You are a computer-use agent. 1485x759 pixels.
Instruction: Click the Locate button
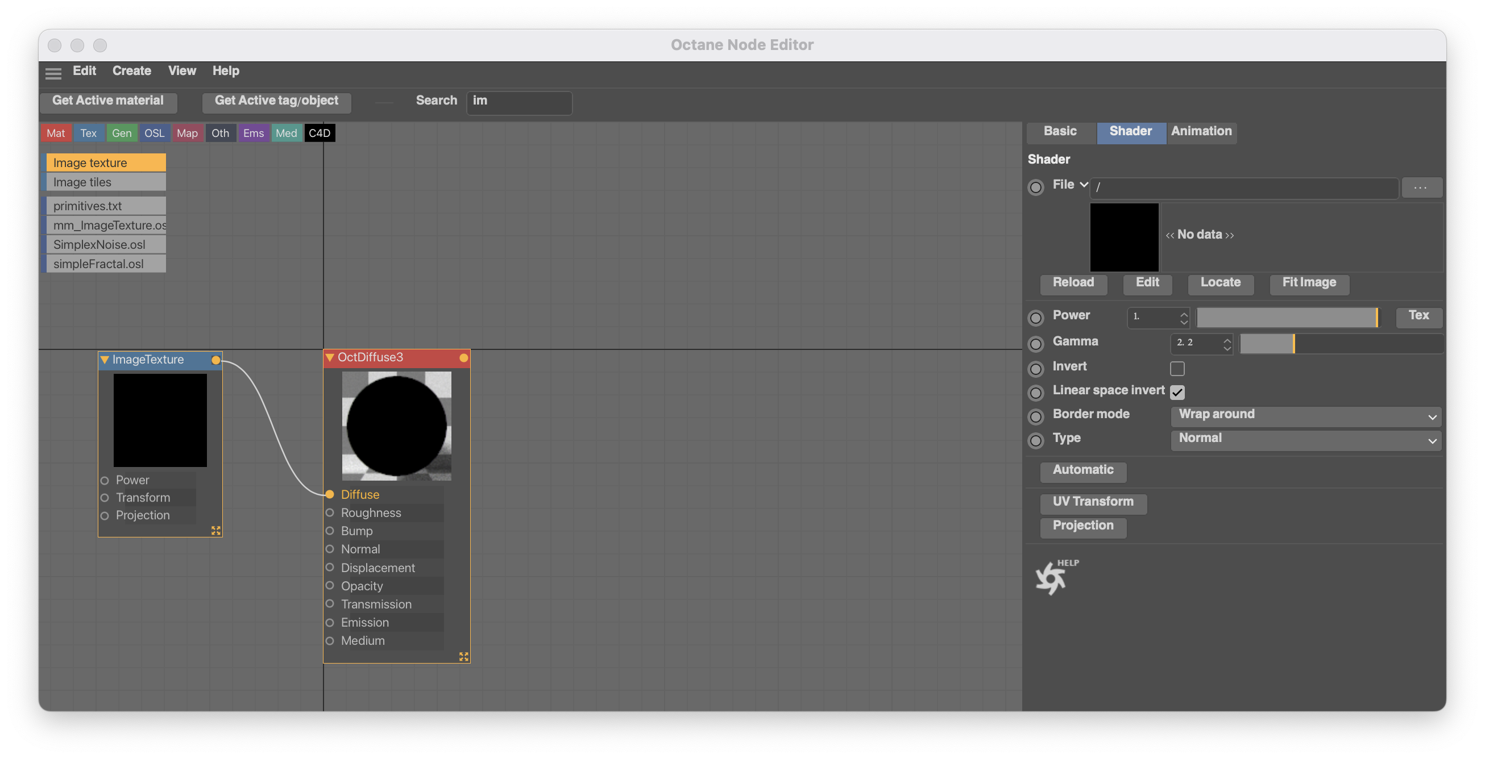pyautogui.click(x=1221, y=283)
